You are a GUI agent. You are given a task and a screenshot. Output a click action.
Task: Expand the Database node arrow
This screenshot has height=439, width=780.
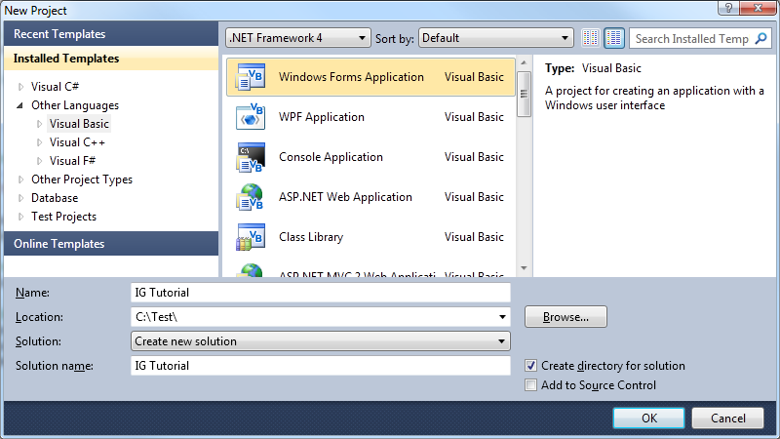(x=20, y=198)
